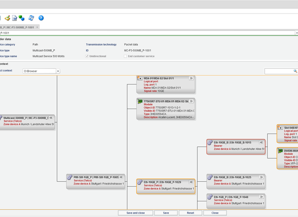This screenshot has height=217, width=298.
Task: Expand the MDA 01/MDA 02/Slot 01/1 node
Action: pos(191,78)
